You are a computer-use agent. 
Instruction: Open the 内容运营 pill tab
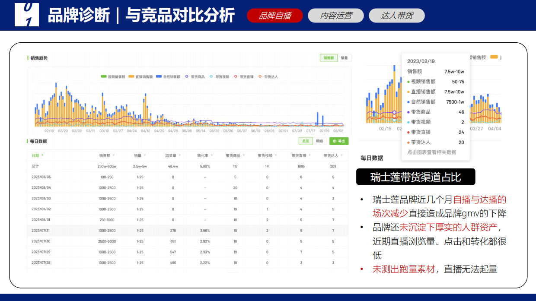[335, 16]
